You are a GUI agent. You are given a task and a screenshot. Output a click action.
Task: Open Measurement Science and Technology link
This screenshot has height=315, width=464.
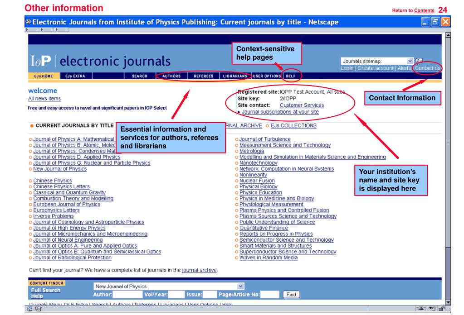[x=285, y=145]
